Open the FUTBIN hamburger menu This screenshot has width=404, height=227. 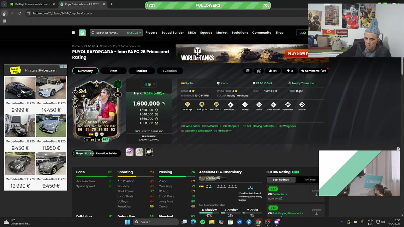pos(73,32)
